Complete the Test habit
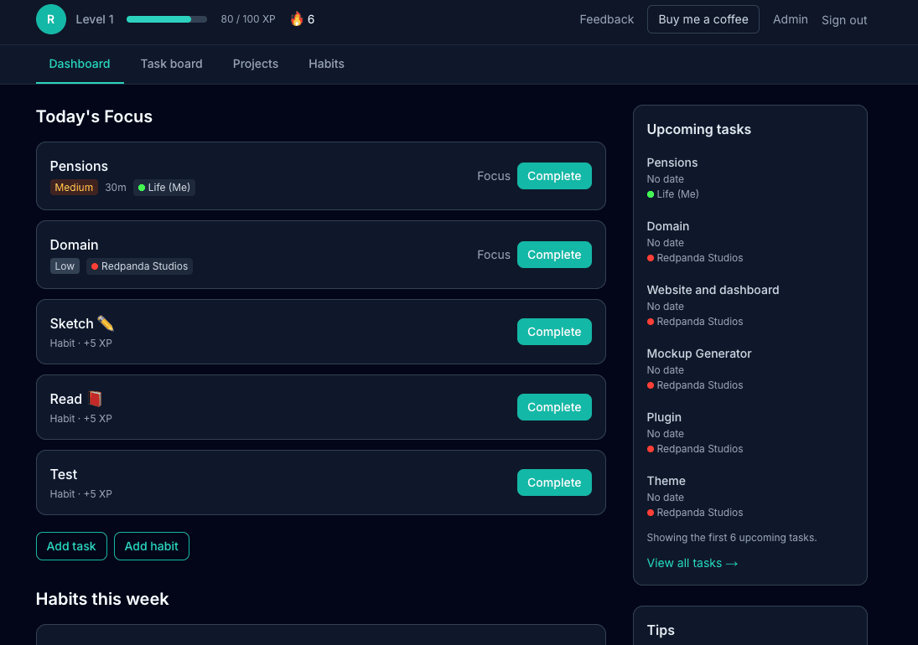918x645 pixels. tap(554, 482)
